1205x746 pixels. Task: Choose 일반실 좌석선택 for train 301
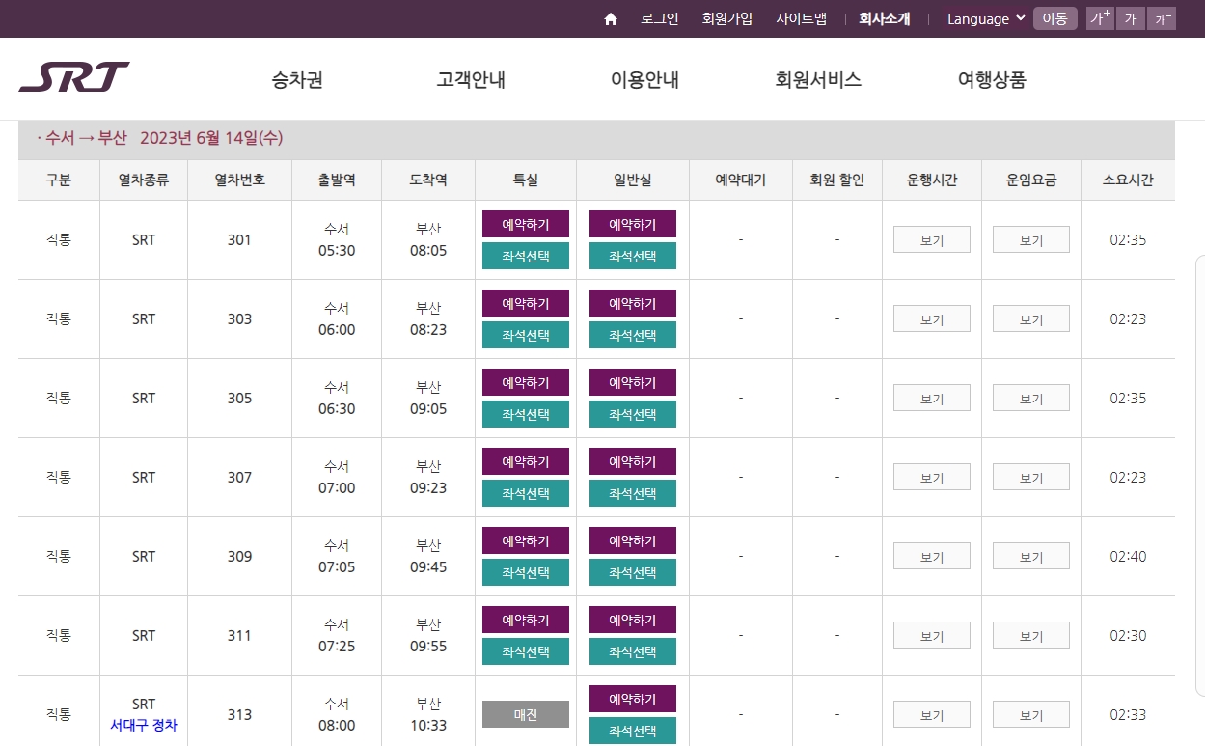pos(633,256)
